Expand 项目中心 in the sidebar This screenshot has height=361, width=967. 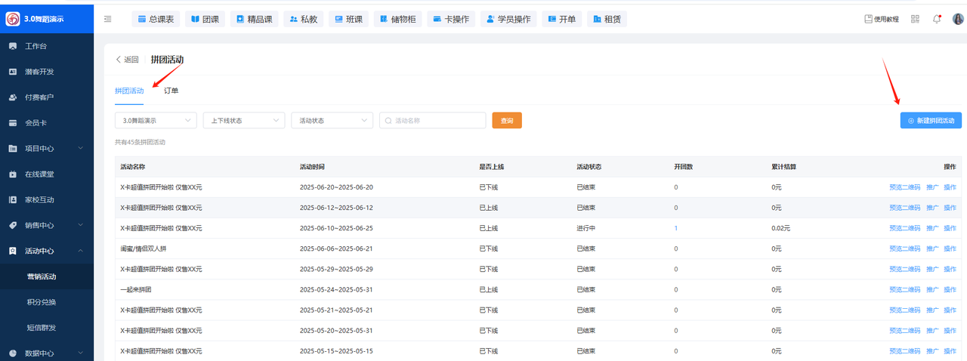(47, 148)
